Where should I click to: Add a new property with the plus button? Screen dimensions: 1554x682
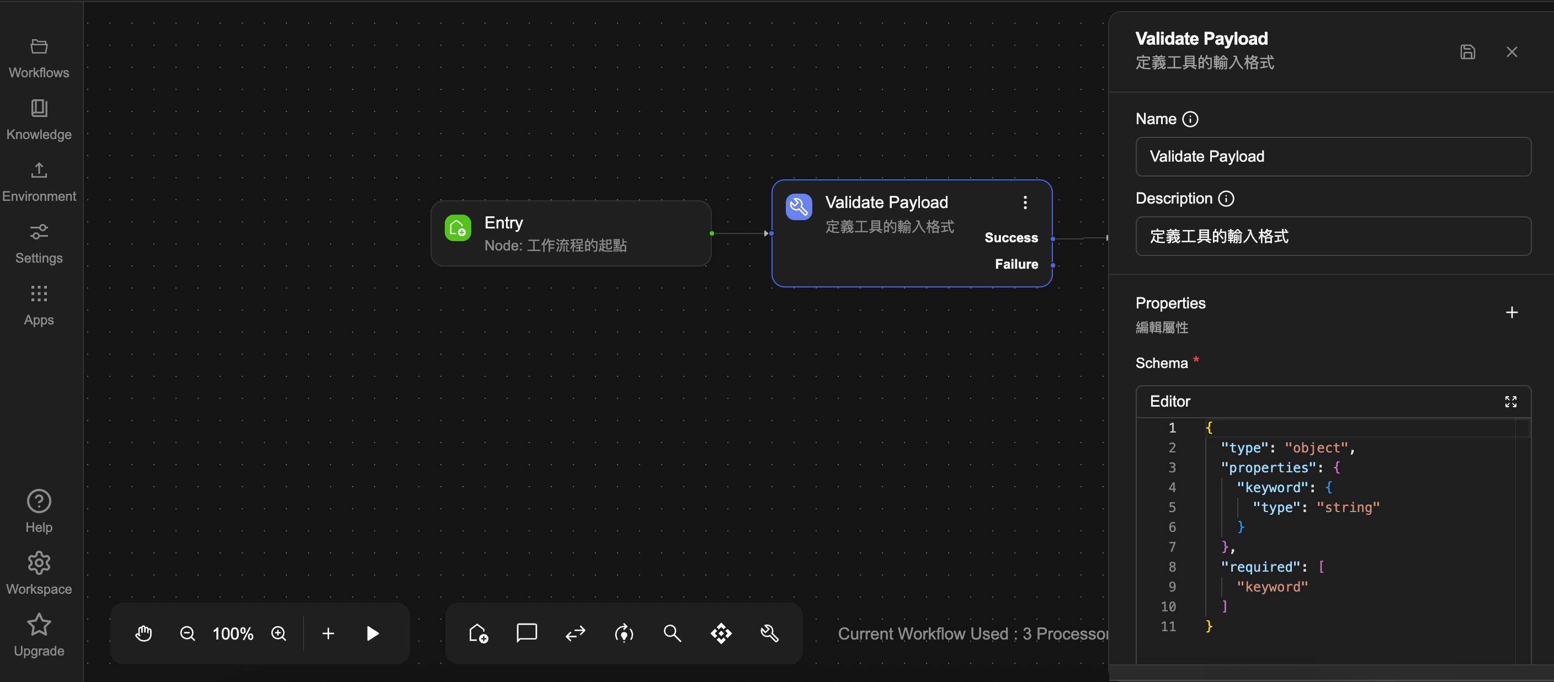point(1511,312)
